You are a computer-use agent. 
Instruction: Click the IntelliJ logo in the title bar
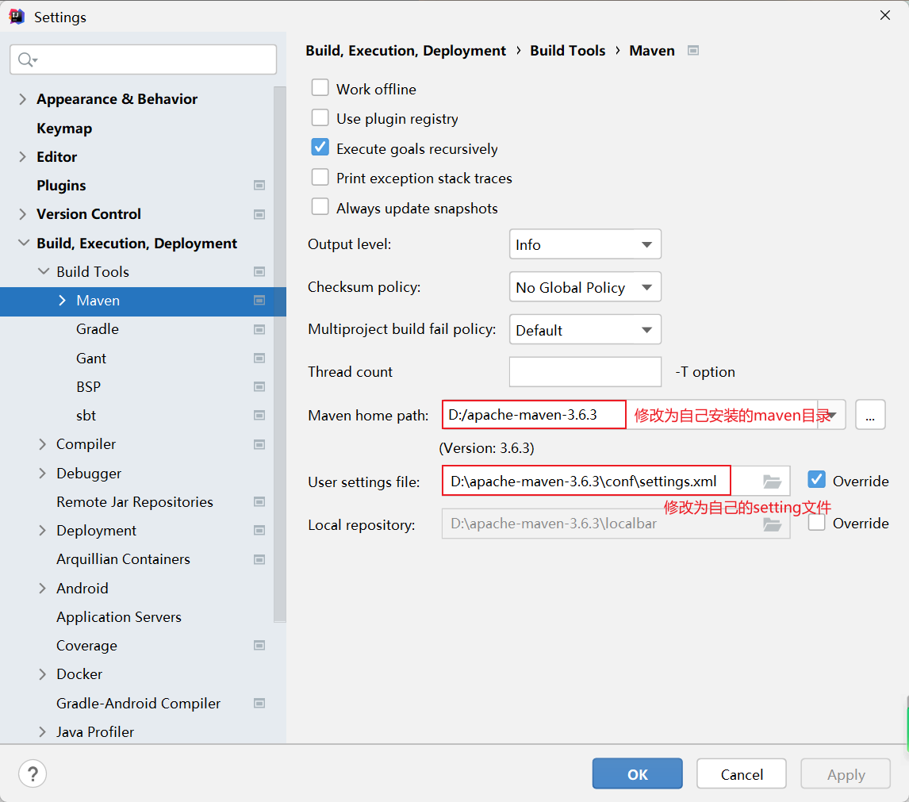pos(17,16)
